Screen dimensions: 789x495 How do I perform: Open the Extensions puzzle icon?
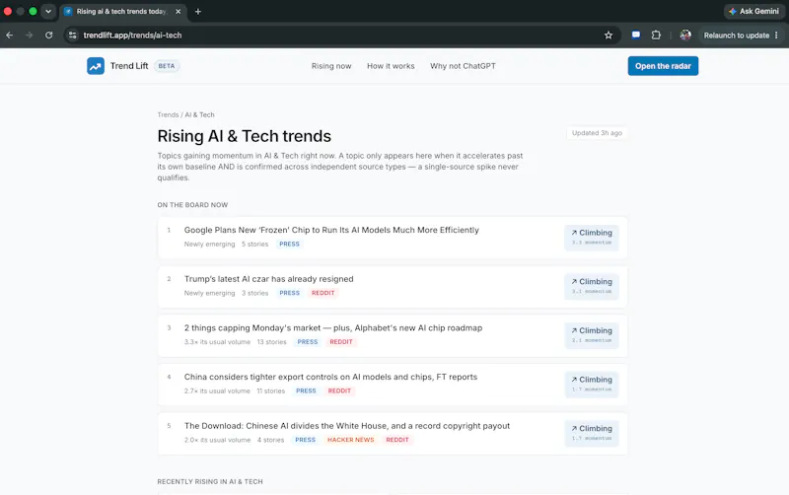(x=656, y=35)
